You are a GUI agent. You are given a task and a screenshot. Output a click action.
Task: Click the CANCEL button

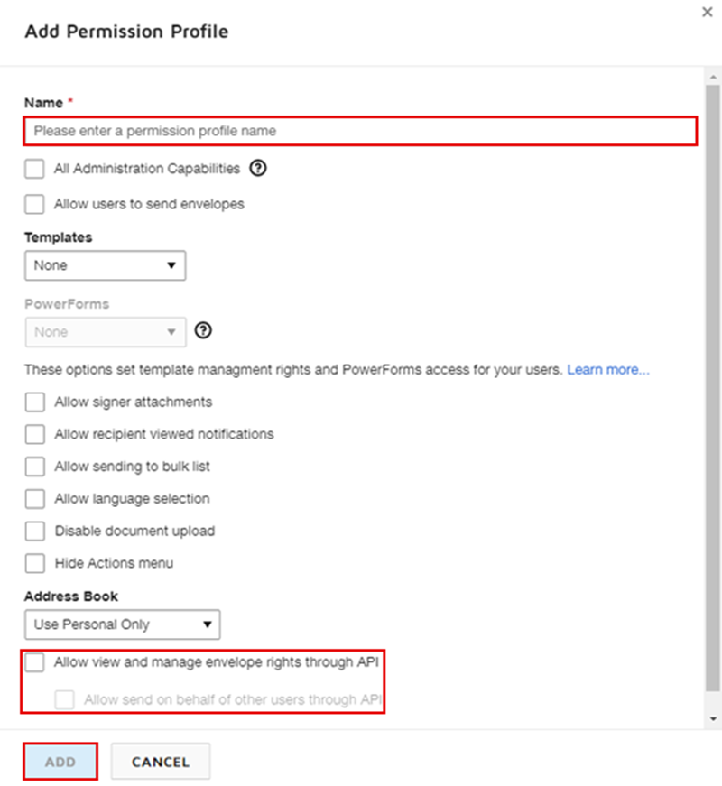pos(161,762)
